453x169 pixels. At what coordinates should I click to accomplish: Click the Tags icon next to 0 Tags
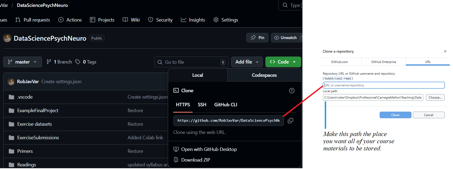click(x=78, y=62)
